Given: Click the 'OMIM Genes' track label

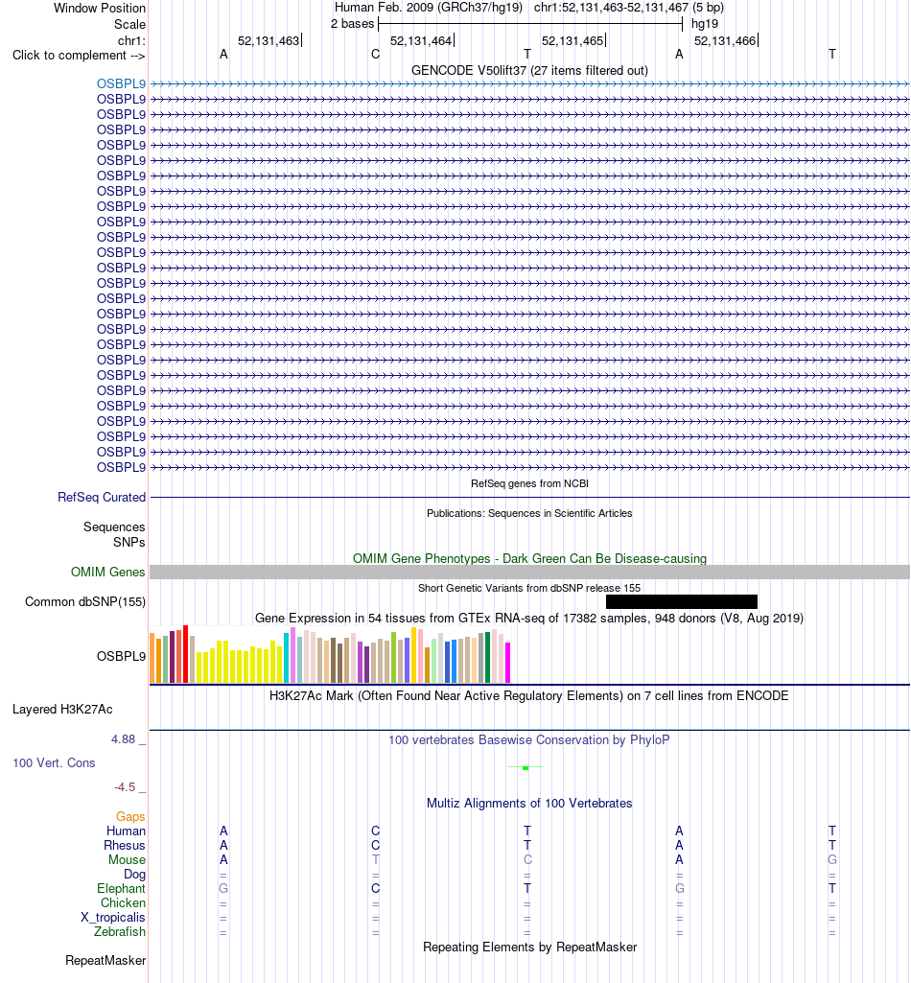Looking at the screenshot, I should [x=107, y=572].
